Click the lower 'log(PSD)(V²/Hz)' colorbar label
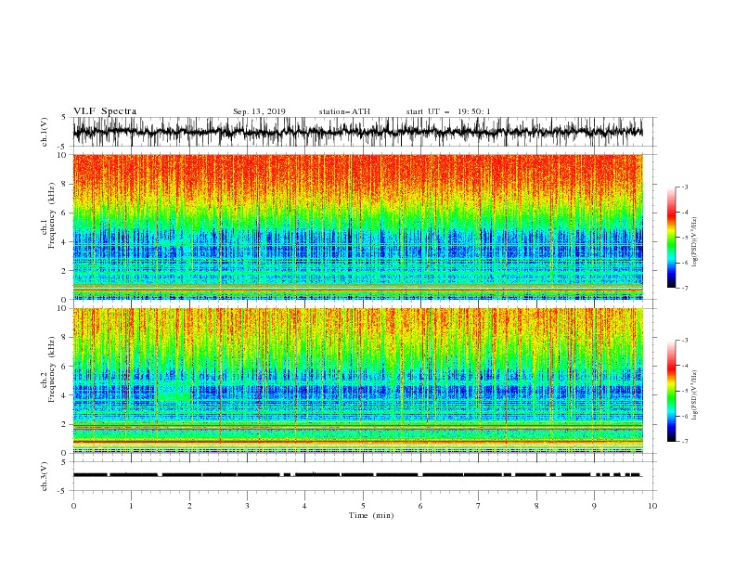 pos(695,394)
